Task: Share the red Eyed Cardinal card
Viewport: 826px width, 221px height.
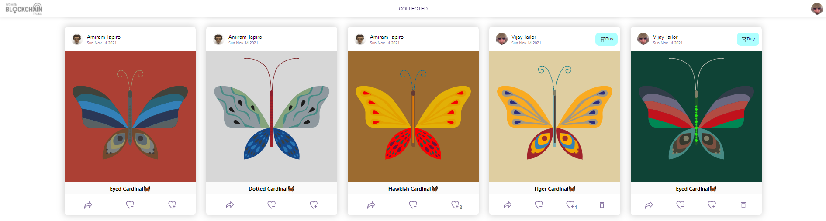Action: 88,205
